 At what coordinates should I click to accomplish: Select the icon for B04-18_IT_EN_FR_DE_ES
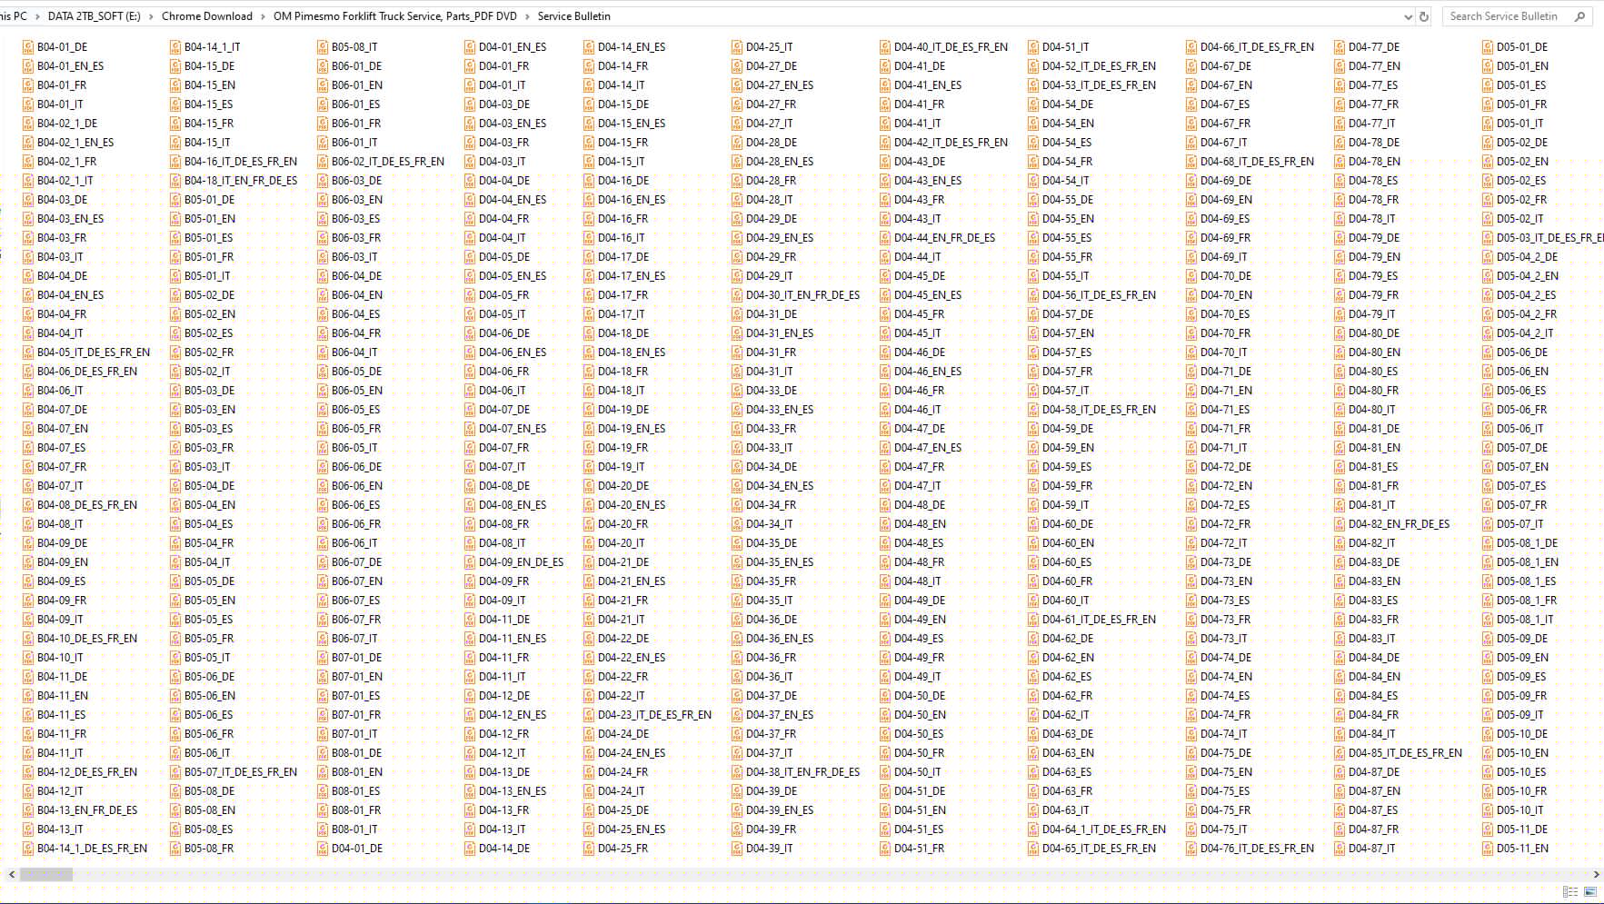[x=175, y=181]
